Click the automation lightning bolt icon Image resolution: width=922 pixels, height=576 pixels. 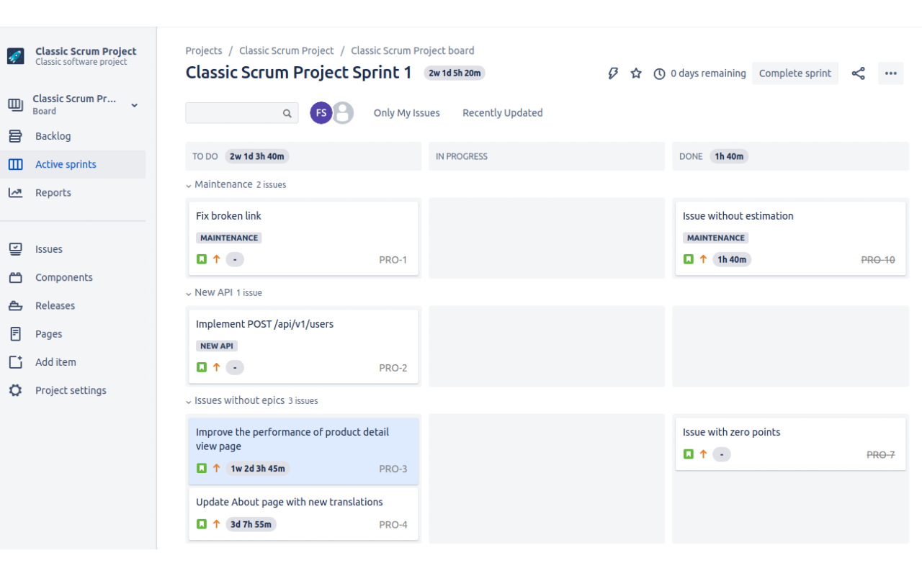[613, 73]
